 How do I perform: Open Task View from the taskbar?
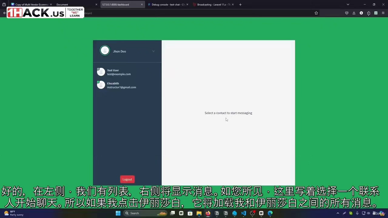(172, 213)
